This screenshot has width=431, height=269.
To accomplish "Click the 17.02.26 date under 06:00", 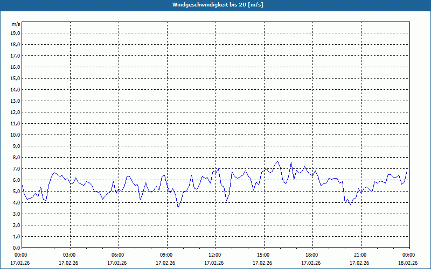I will 117,263.
